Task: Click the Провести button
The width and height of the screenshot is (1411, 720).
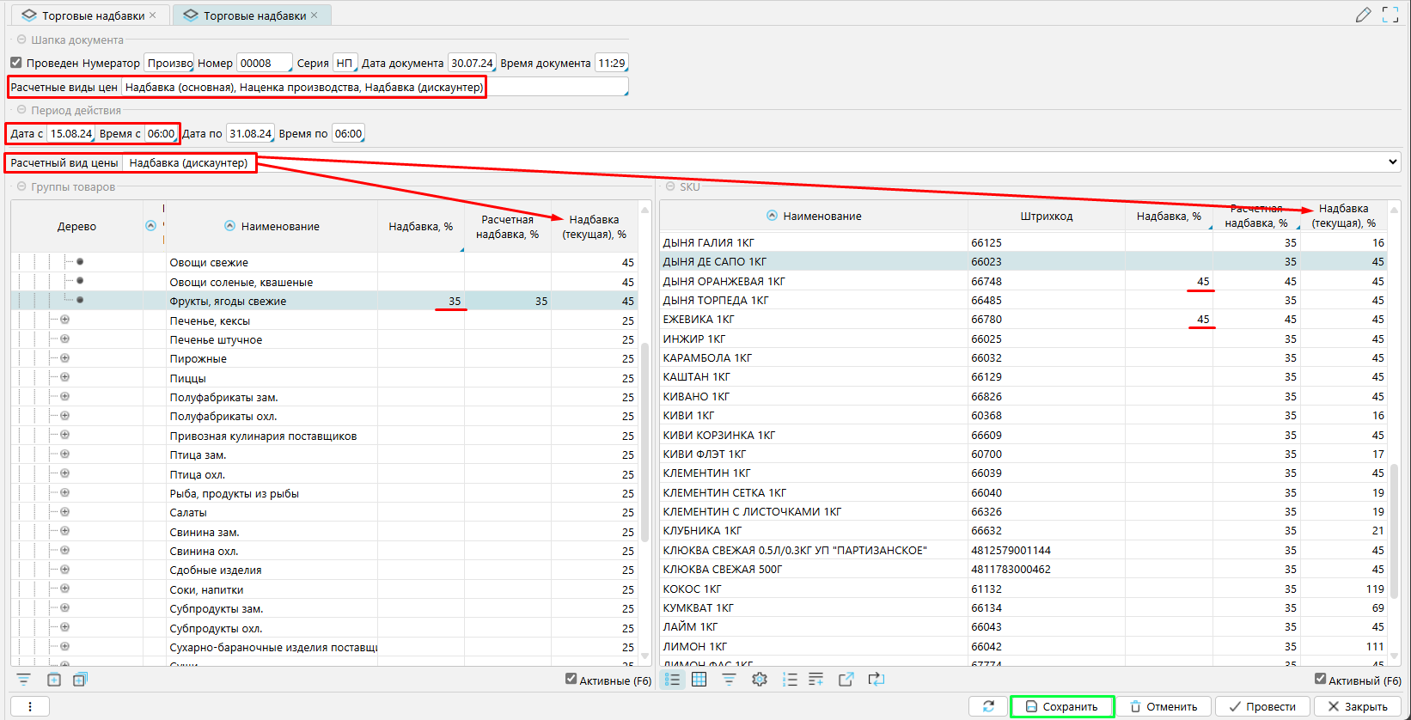Action: (1262, 706)
